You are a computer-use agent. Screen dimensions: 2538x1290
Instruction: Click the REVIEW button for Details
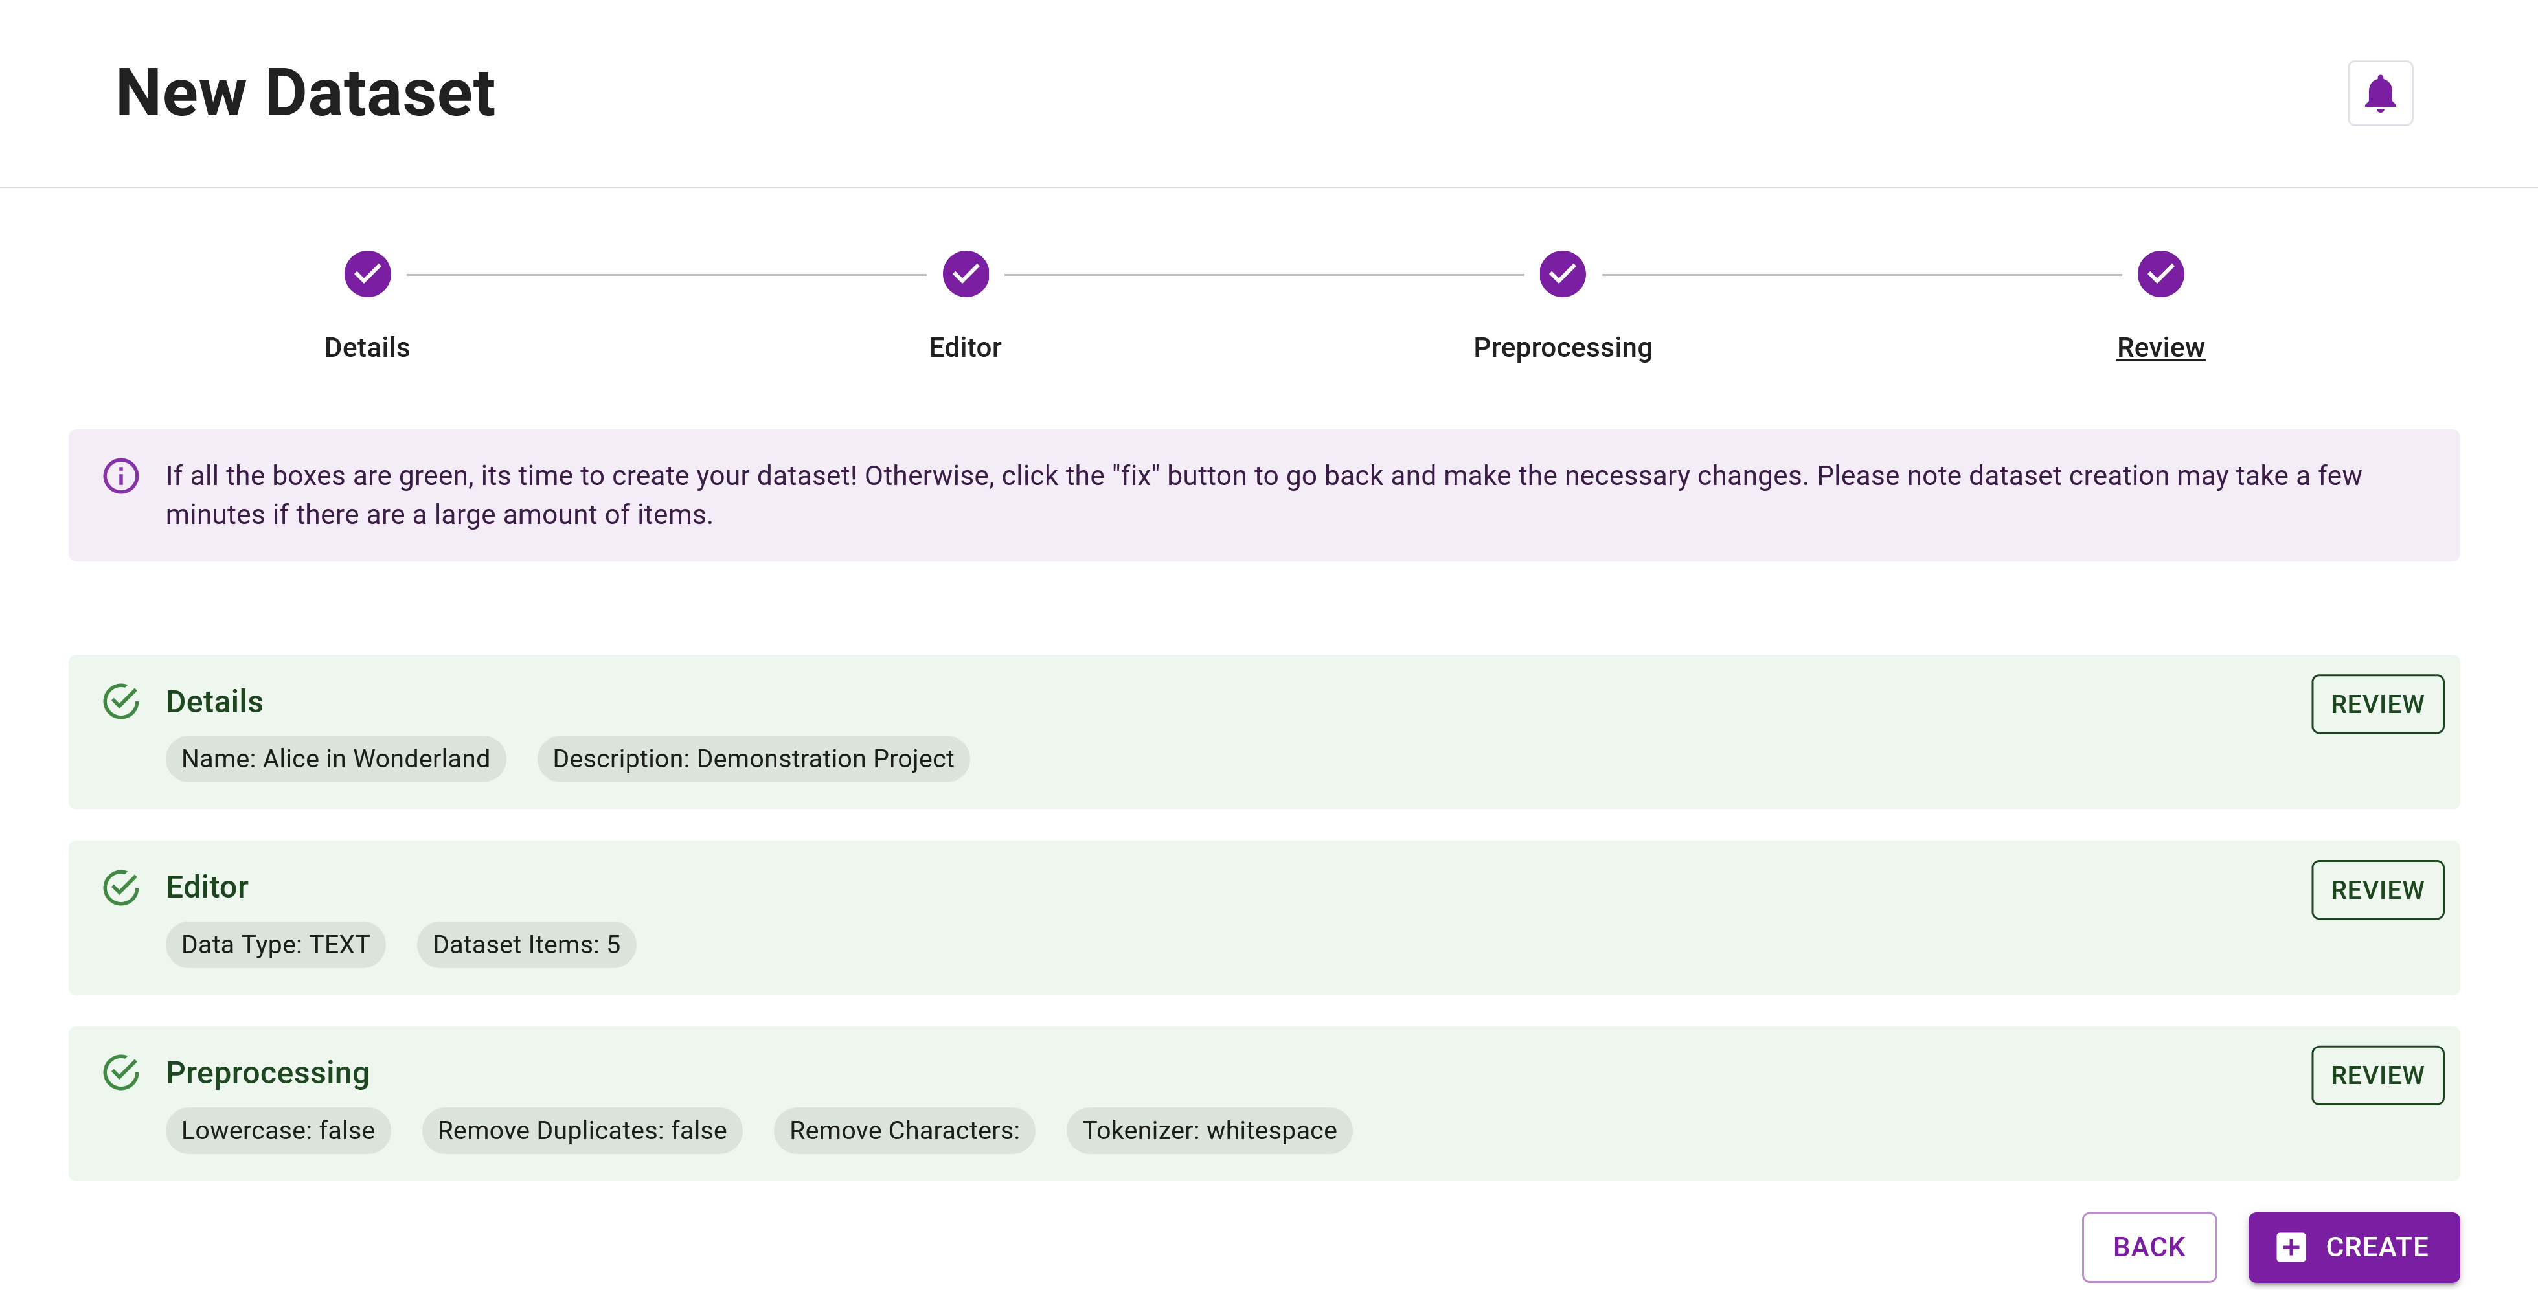[x=2379, y=703]
